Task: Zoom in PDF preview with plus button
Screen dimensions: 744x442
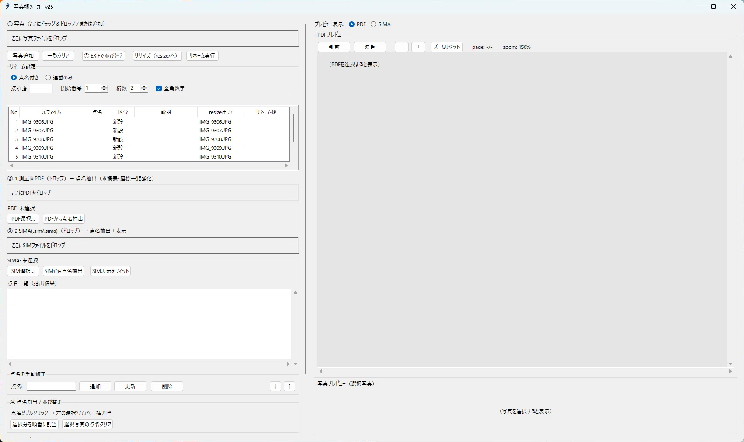Action: (x=418, y=47)
